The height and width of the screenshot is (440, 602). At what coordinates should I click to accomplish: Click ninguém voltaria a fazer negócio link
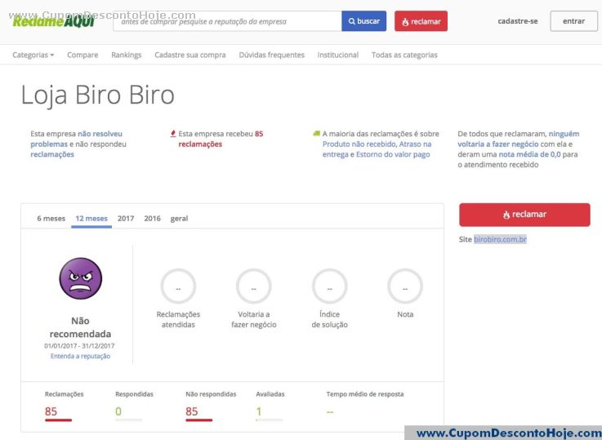[x=519, y=139]
